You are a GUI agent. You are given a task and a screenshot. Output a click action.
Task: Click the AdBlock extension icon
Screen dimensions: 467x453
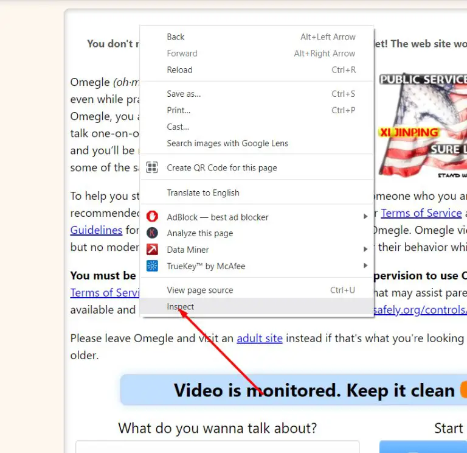tap(153, 217)
